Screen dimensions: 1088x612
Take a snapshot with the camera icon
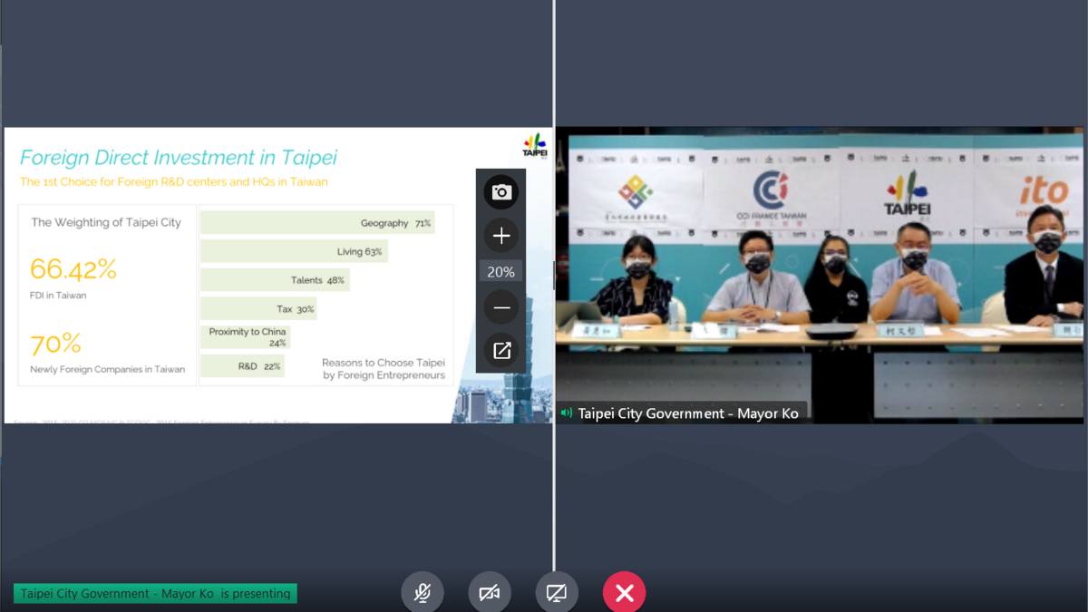501,192
